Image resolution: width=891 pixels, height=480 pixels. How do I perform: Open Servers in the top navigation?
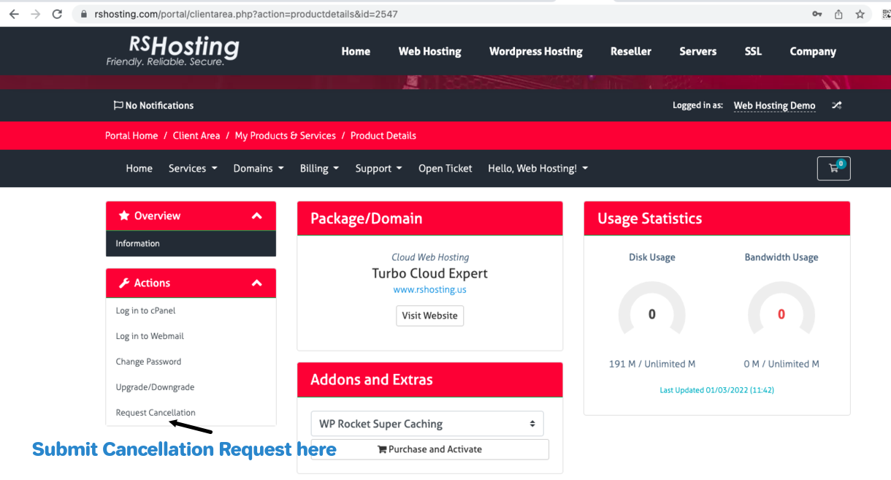pyautogui.click(x=698, y=51)
